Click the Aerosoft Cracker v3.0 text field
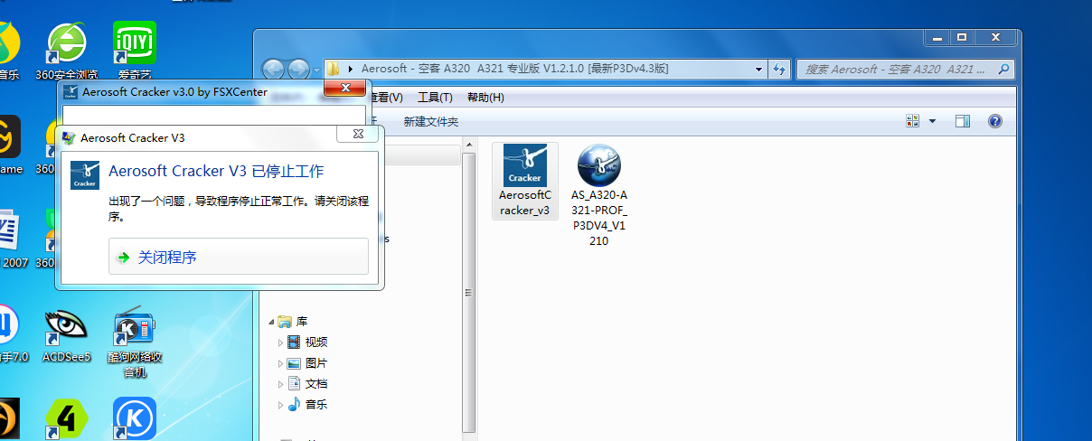This screenshot has height=441, width=1092. pyautogui.click(x=214, y=115)
